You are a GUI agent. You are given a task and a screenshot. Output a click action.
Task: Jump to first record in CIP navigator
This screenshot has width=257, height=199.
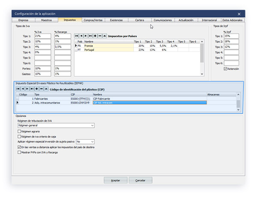18,88
